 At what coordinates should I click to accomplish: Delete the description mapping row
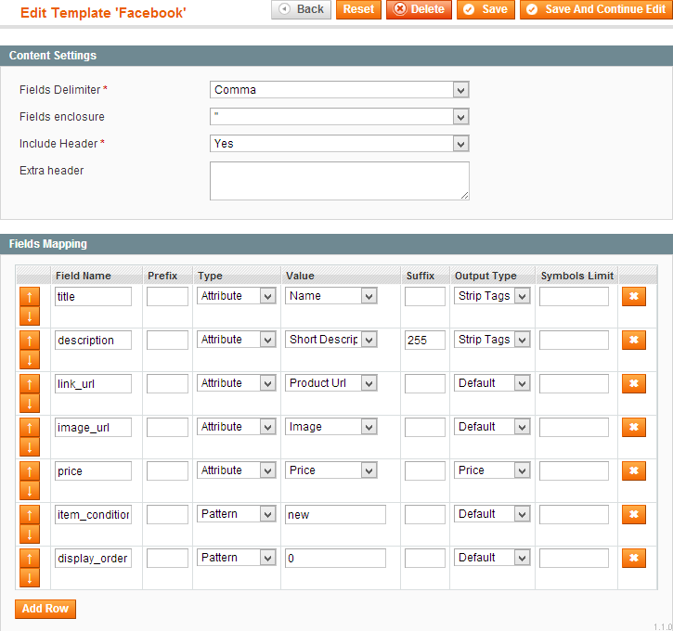(633, 341)
